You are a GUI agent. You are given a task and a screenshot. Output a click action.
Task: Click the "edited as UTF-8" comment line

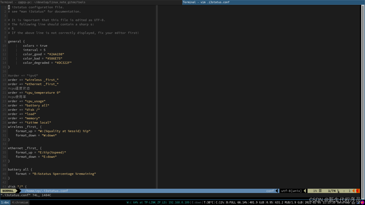[x=57, y=20]
